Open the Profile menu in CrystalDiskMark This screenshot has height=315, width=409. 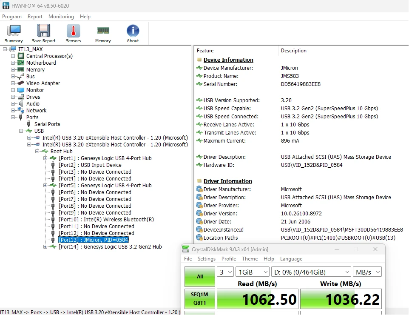pyautogui.click(x=229, y=258)
